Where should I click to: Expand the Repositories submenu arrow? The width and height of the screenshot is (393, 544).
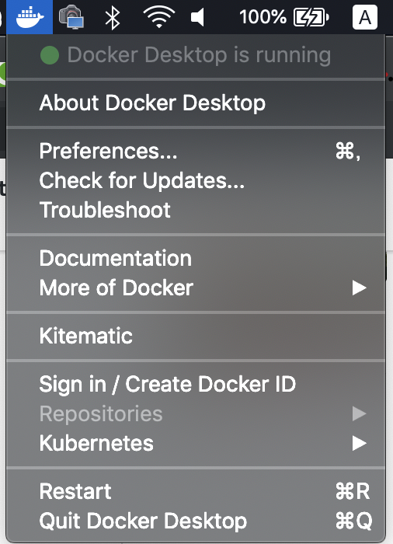(360, 413)
